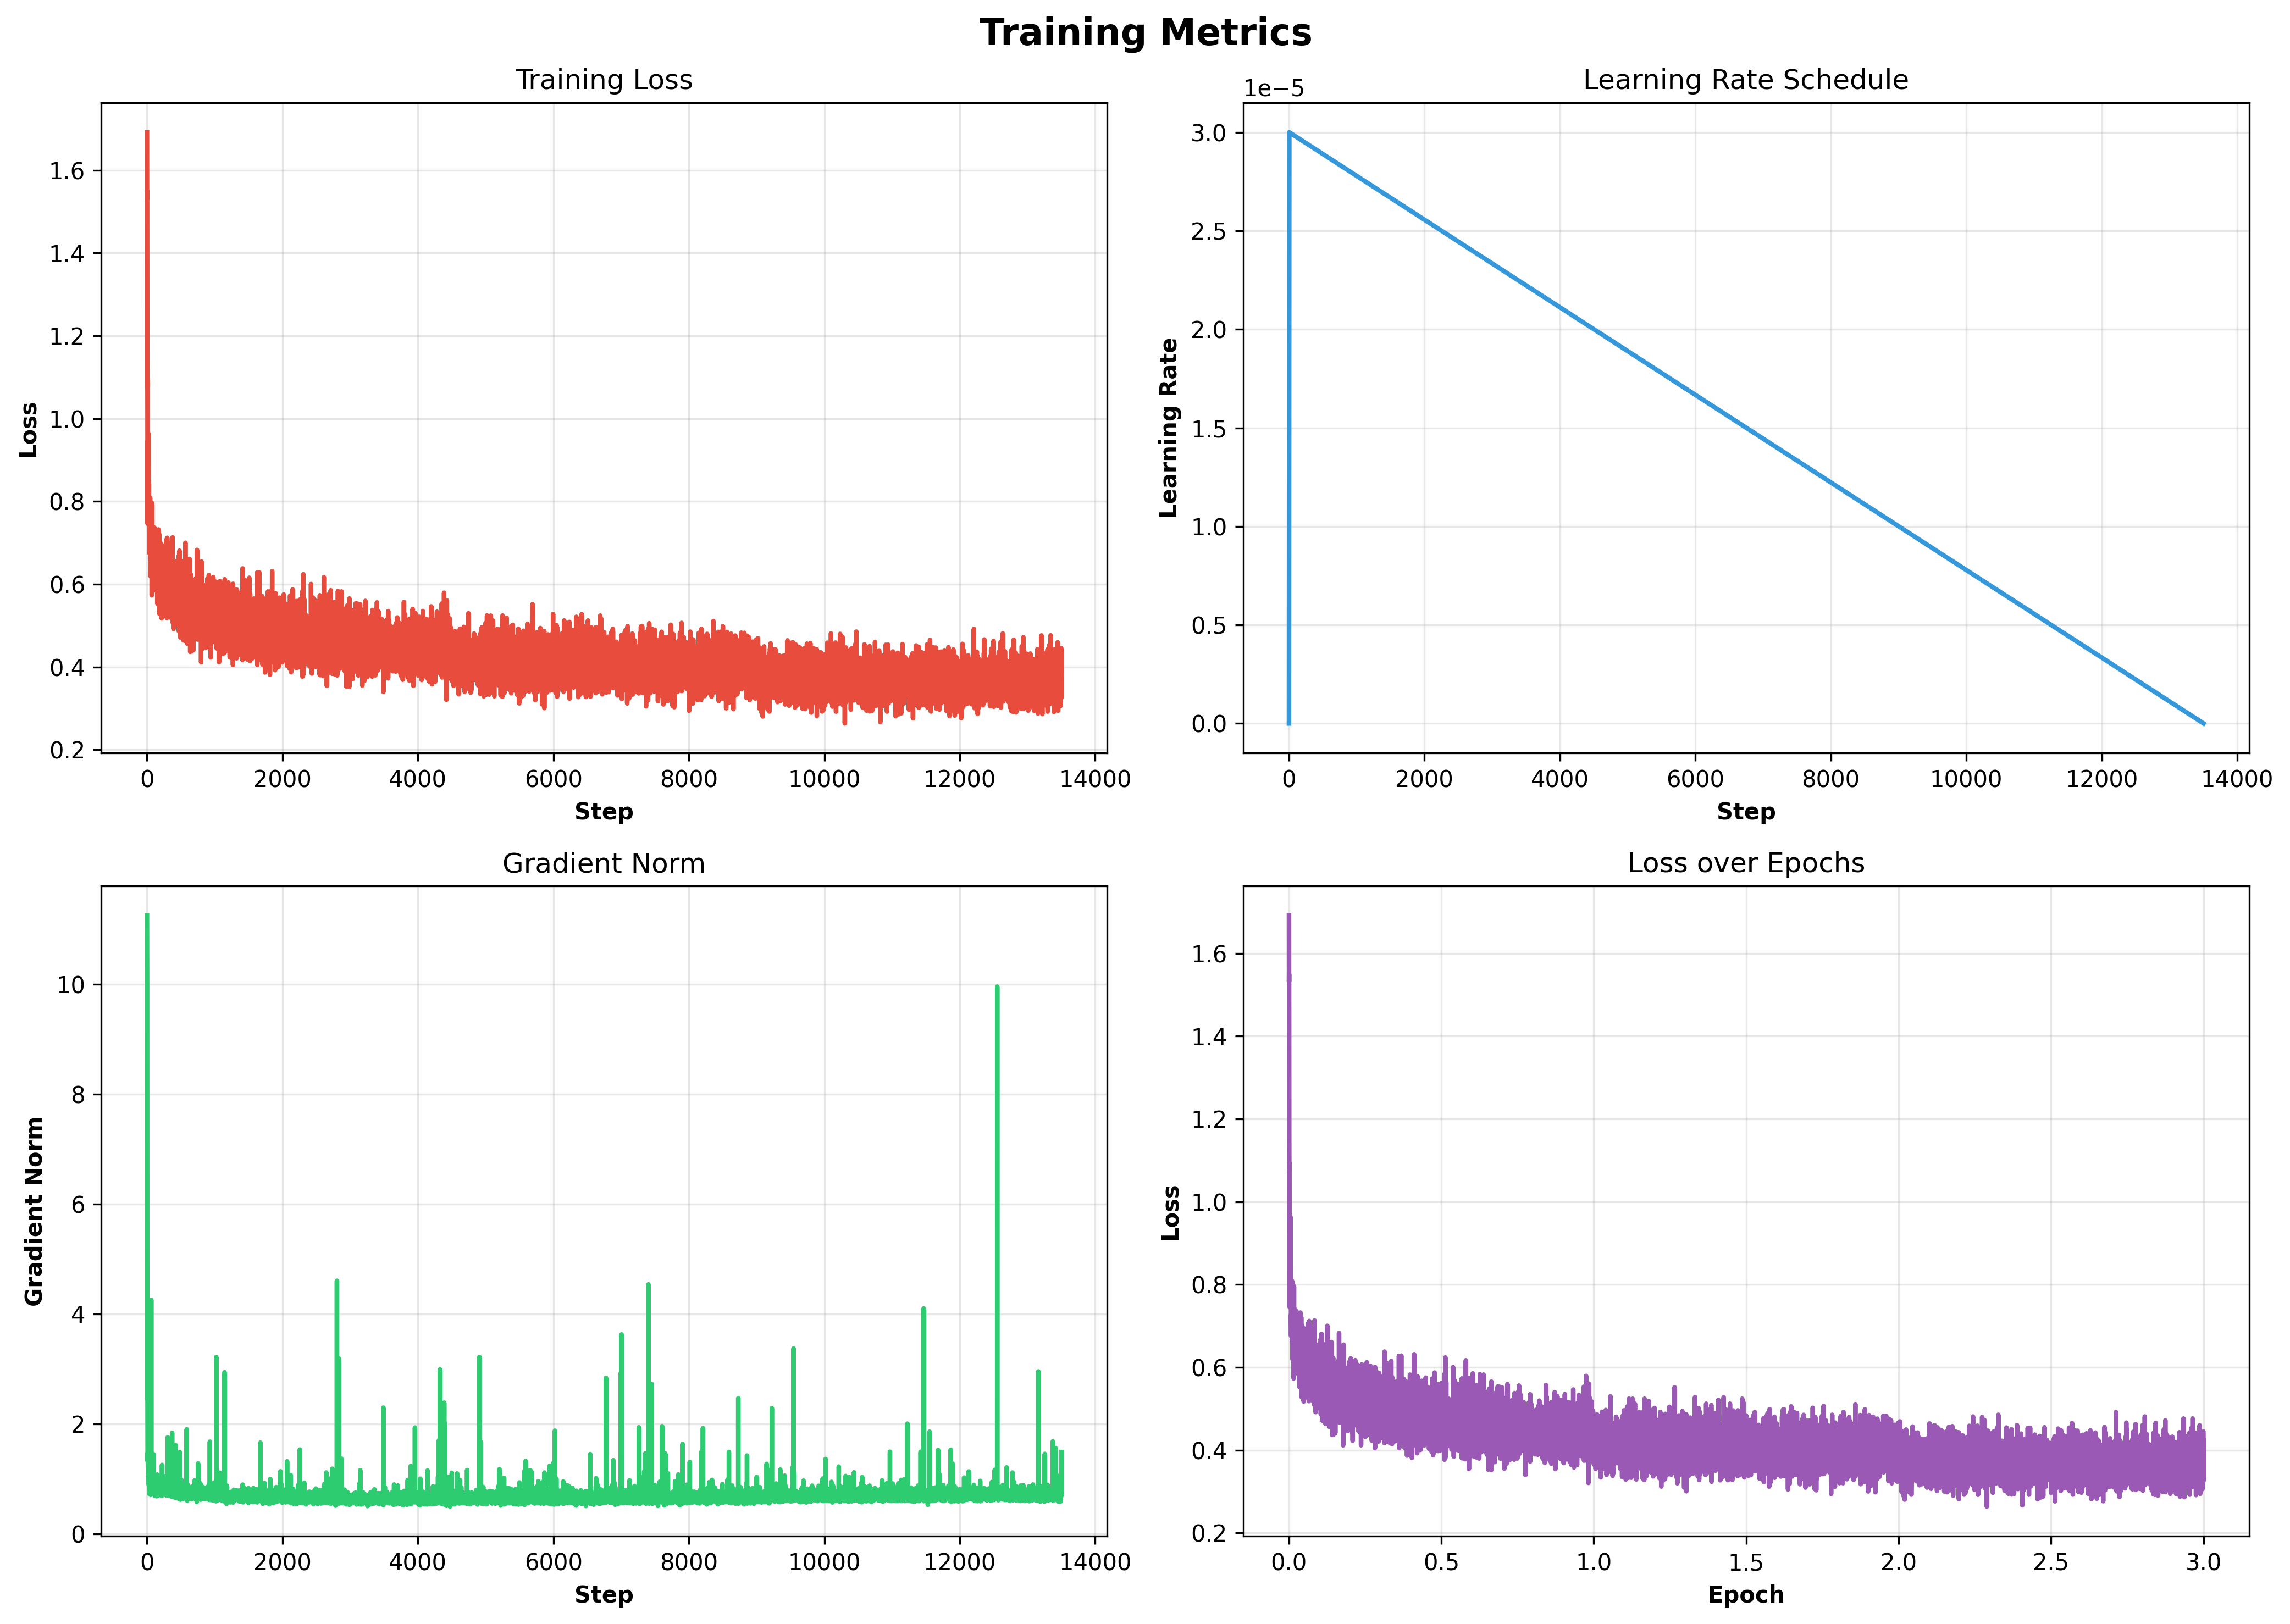Viewport: 2290px width, 1624px height.
Task: Click the Learning Rate y-axis label
Action: (1168, 427)
